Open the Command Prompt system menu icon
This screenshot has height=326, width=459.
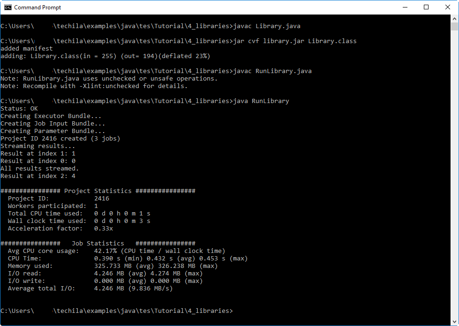[8, 7]
